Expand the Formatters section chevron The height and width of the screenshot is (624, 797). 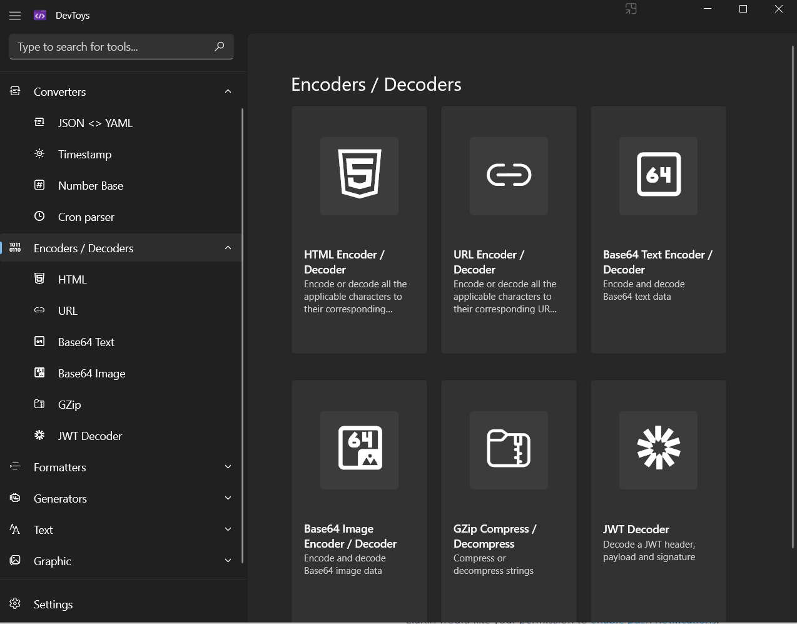click(228, 467)
